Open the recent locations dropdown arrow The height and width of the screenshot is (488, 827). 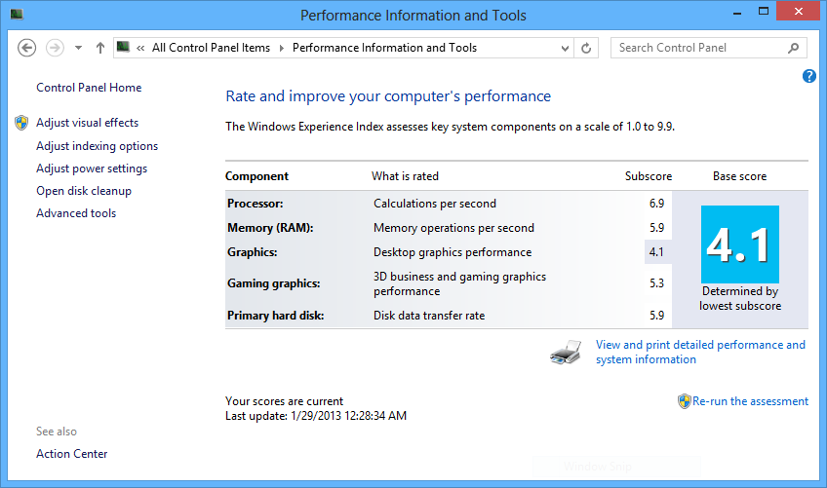(x=79, y=48)
